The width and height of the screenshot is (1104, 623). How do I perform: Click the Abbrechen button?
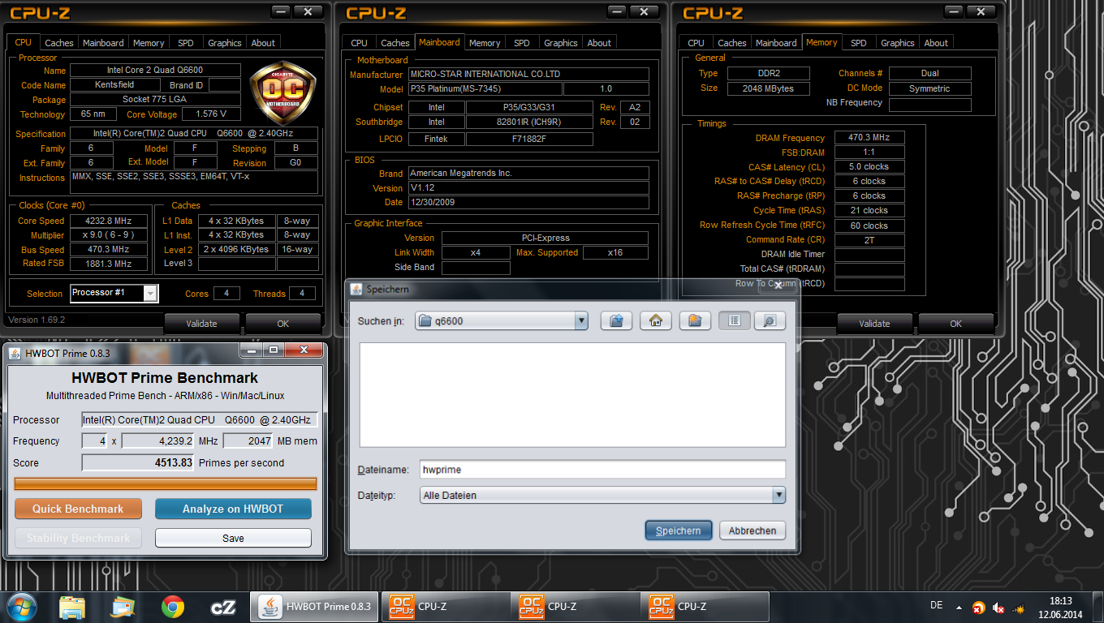click(x=753, y=531)
